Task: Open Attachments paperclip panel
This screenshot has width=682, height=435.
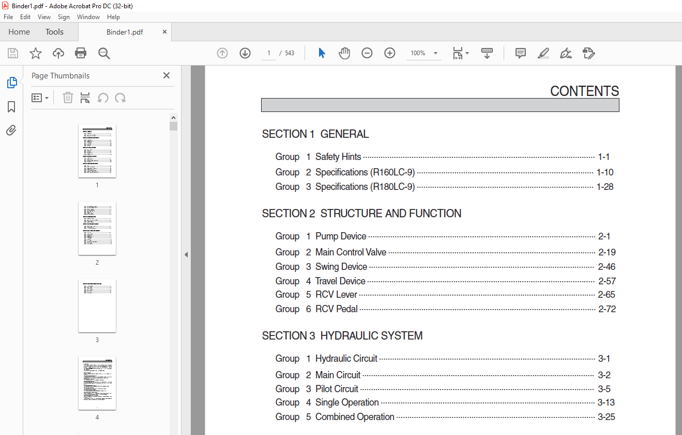Action: pos(11,130)
